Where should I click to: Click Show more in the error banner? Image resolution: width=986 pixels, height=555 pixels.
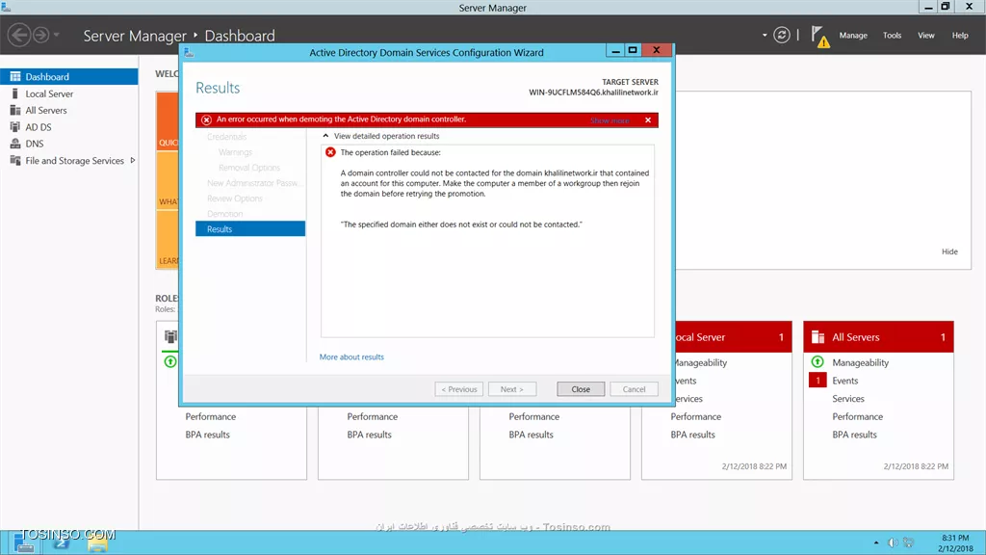click(610, 120)
